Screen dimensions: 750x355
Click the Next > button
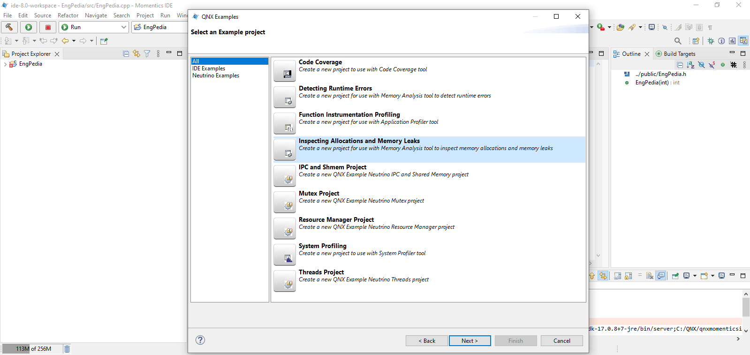pos(470,341)
